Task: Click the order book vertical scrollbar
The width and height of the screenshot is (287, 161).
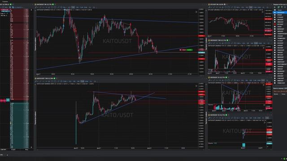Action: pos(31,79)
